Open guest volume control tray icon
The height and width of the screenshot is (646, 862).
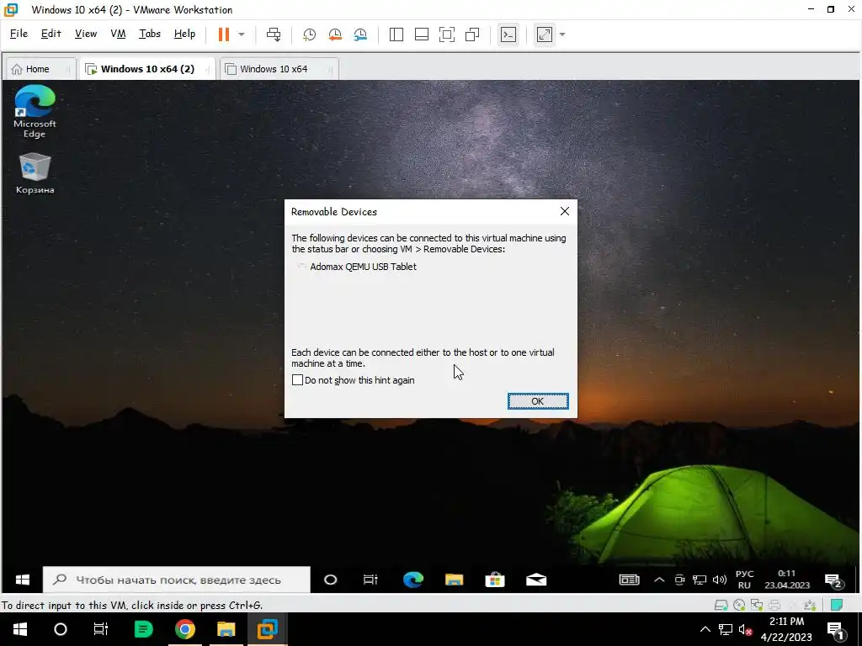(719, 580)
